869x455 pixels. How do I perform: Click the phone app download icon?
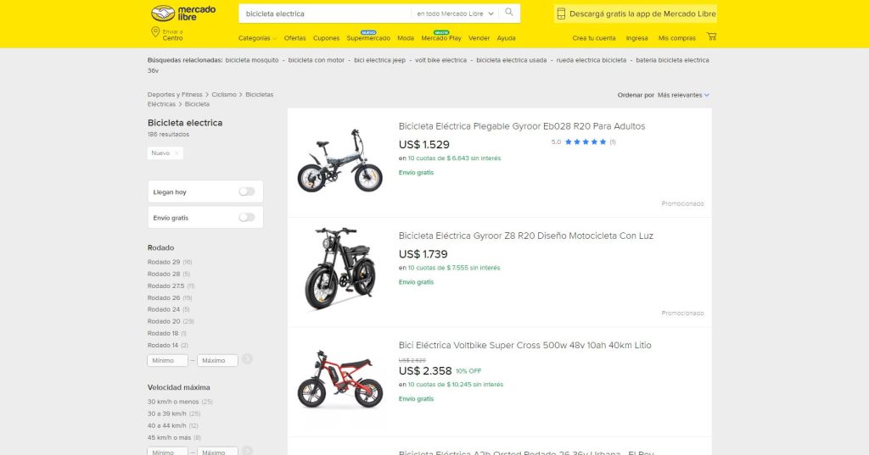pos(561,14)
